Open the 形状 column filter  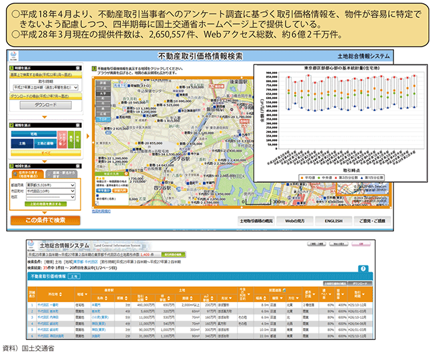click(227, 298)
